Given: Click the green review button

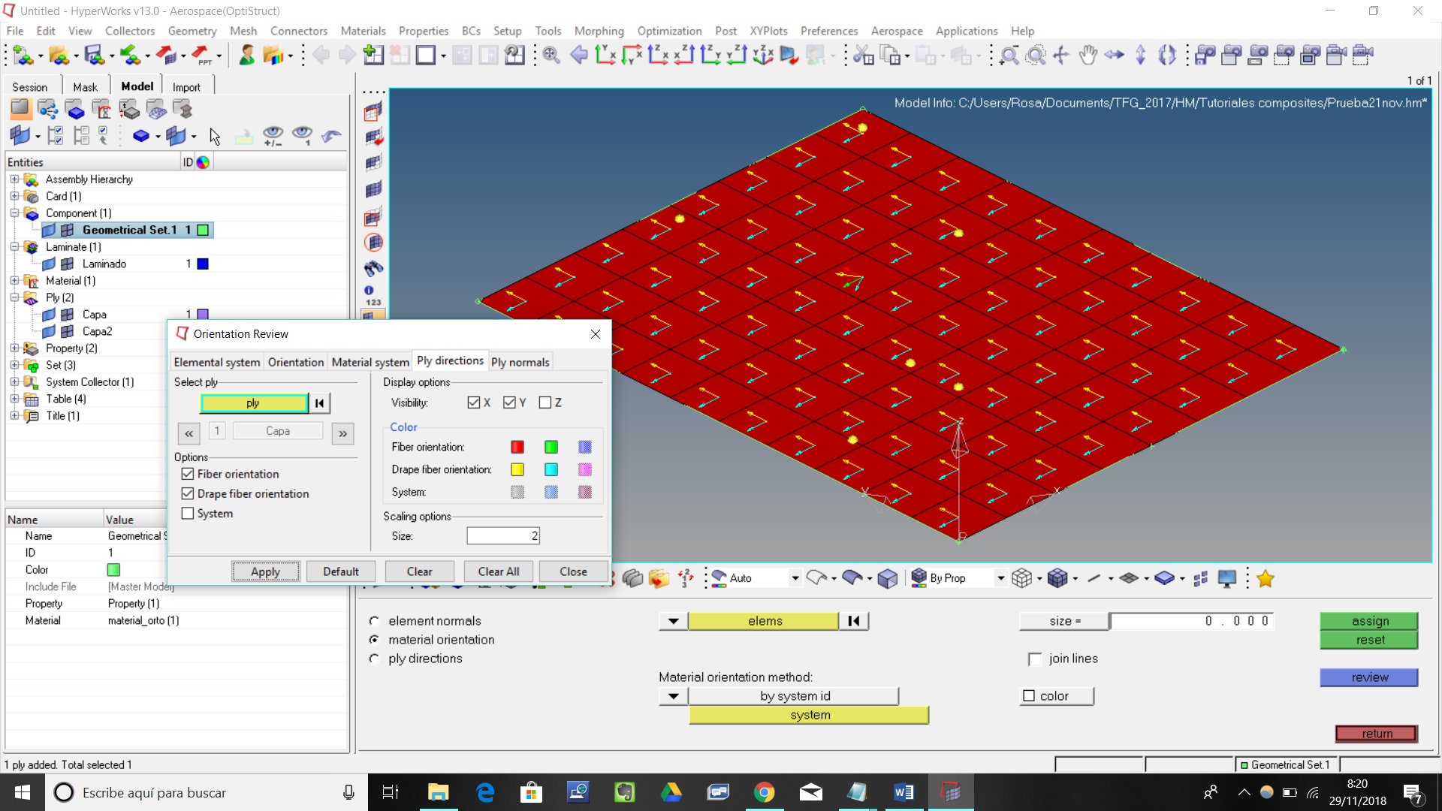Looking at the screenshot, I should pyautogui.click(x=1369, y=677).
